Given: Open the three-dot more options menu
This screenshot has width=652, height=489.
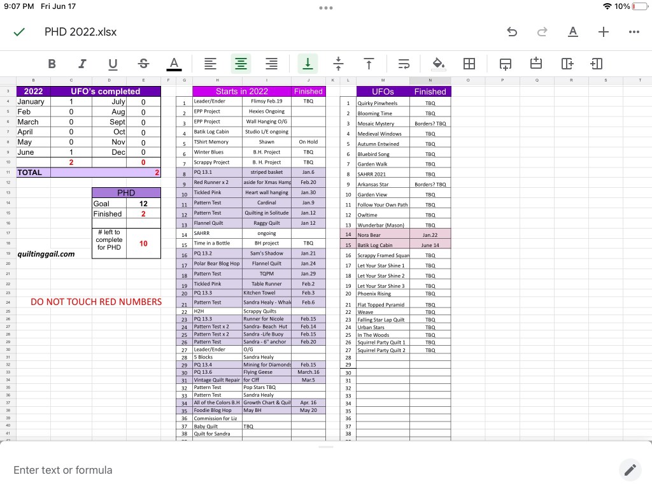Looking at the screenshot, I should pos(634,32).
